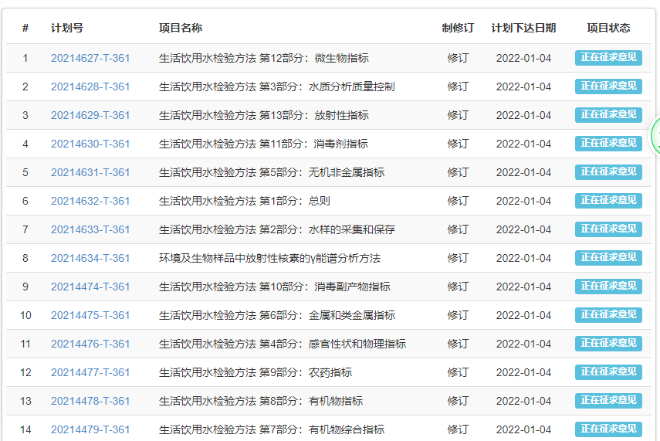This screenshot has height=441, width=660.
Task: Open plan link 20214477-T-361
Action: pyautogui.click(x=90, y=373)
